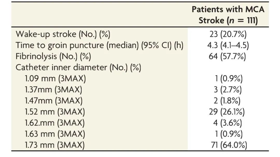The image size is (280, 157).
Task: Select the "Catheter inner diameter" row heading
Action: coord(78,67)
